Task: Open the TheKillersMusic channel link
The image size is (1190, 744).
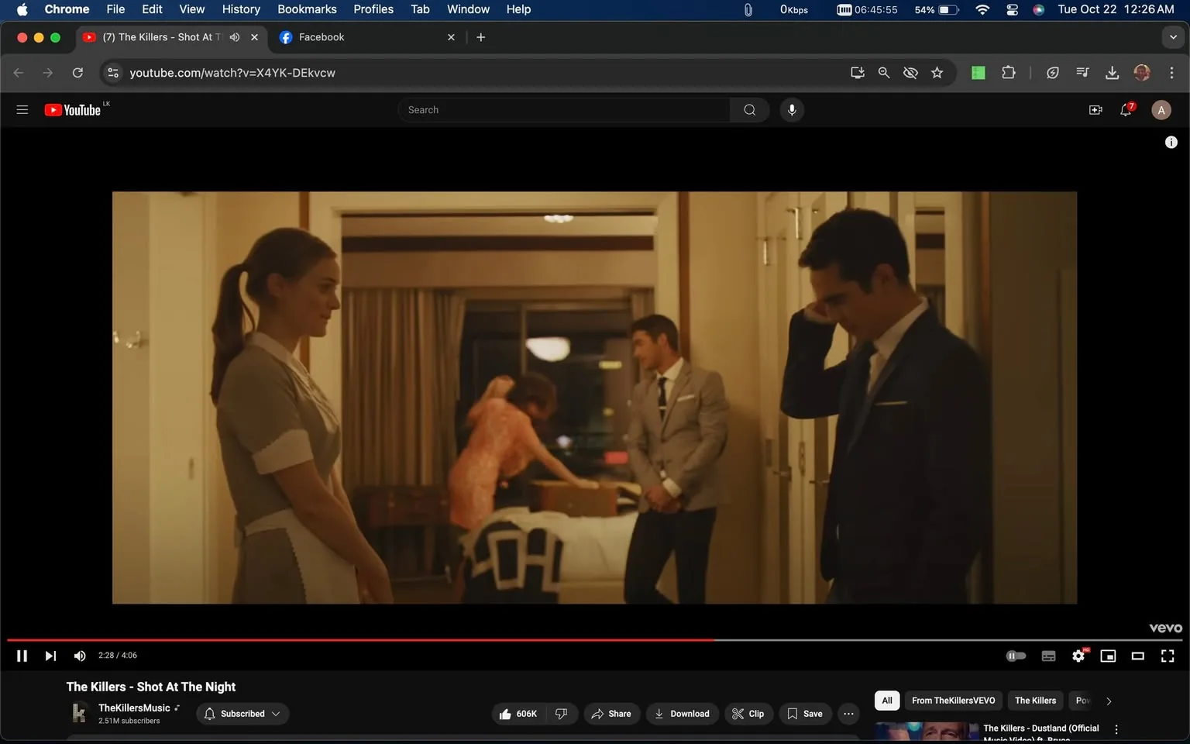Action: 133,708
